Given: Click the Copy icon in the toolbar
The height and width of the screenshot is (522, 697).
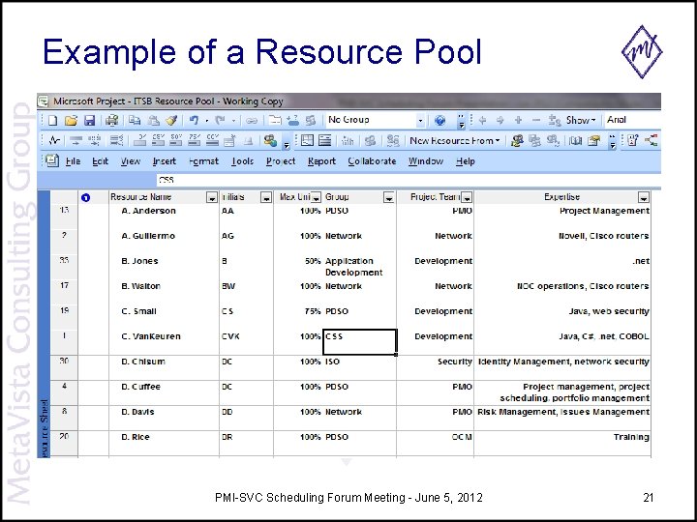Looking at the screenshot, I should pyautogui.click(x=135, y=120).
